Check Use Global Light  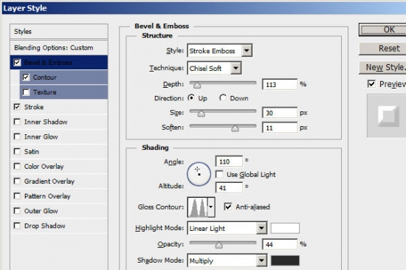click(x=219, y=174)
